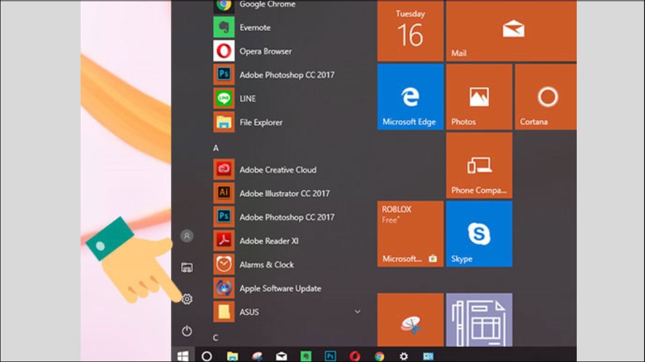Screen dimensions: 645x362
Task: Open File Explorer from the taskbar
Action: click(x=232, y=356)
